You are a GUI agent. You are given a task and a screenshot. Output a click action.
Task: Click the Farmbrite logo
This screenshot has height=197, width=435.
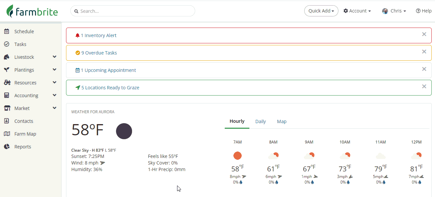[32, 11]
